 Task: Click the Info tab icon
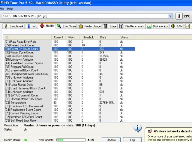pos(29,26)
